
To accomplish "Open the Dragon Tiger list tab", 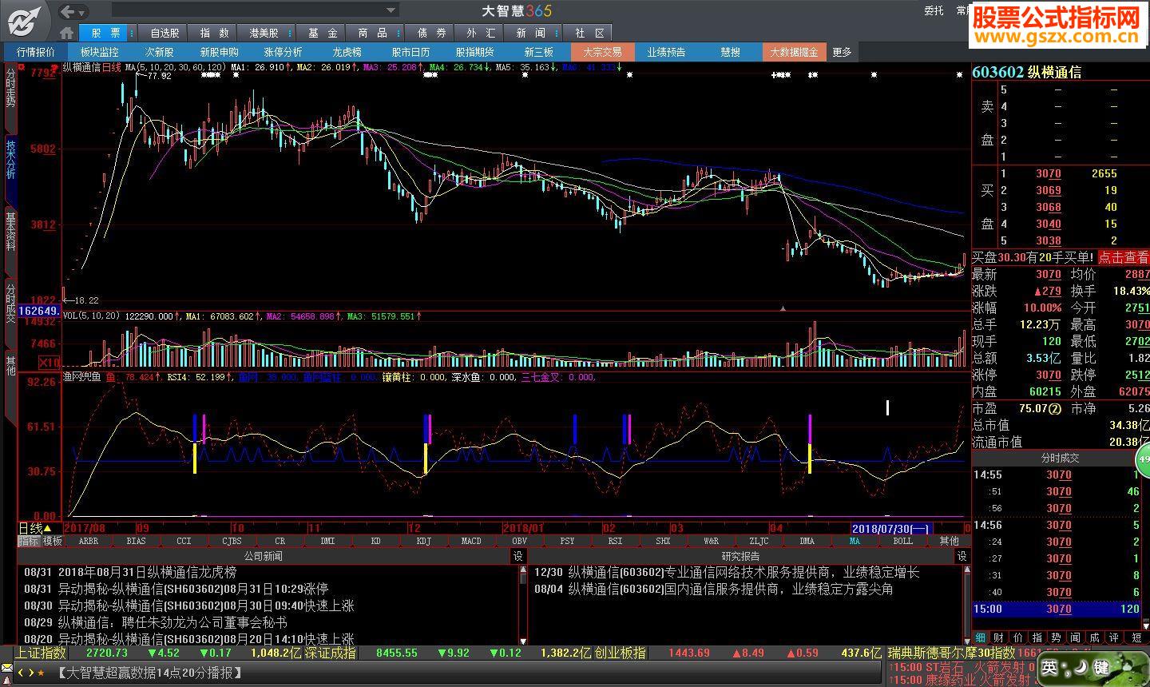I will 347,52.
